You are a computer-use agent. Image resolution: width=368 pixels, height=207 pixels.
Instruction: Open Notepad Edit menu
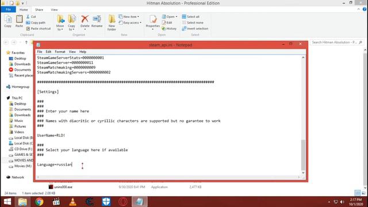(x=48, y=52)
